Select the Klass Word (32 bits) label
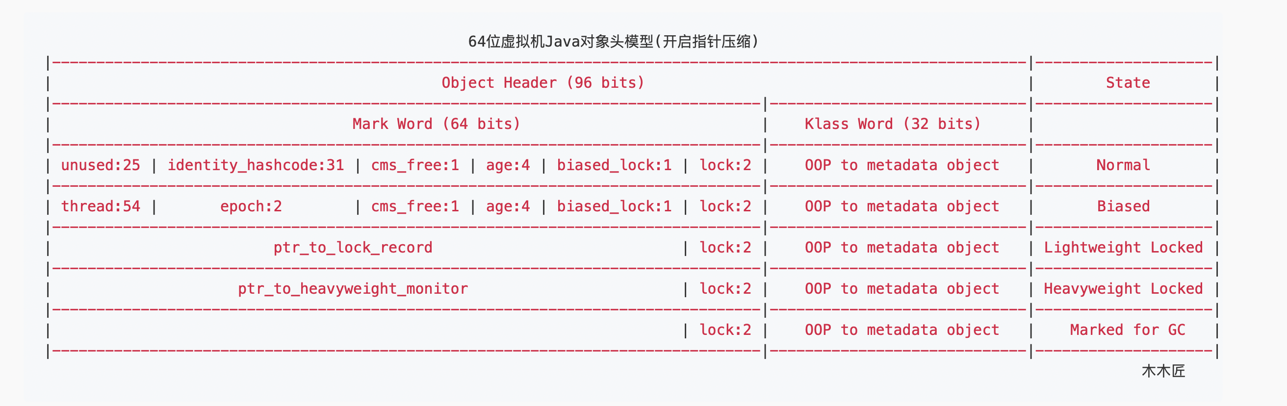1287x406 pixels. coord(892,124)
